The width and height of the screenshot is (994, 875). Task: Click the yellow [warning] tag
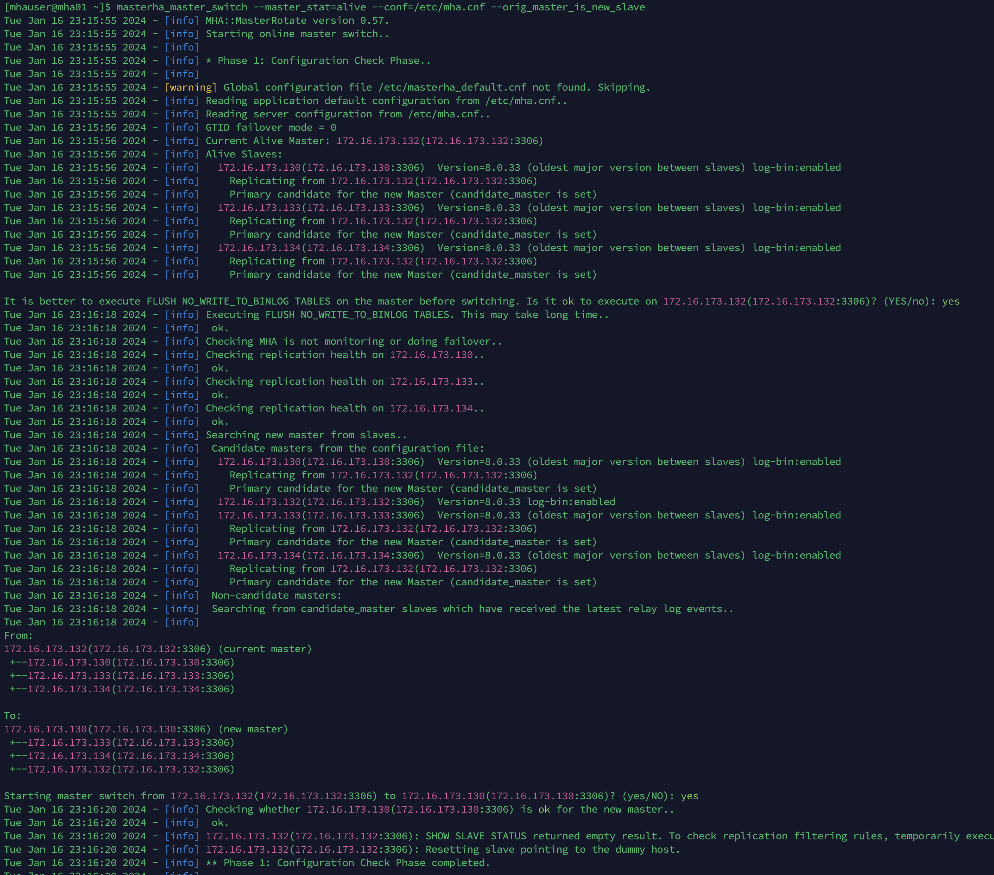click(191, 88)
